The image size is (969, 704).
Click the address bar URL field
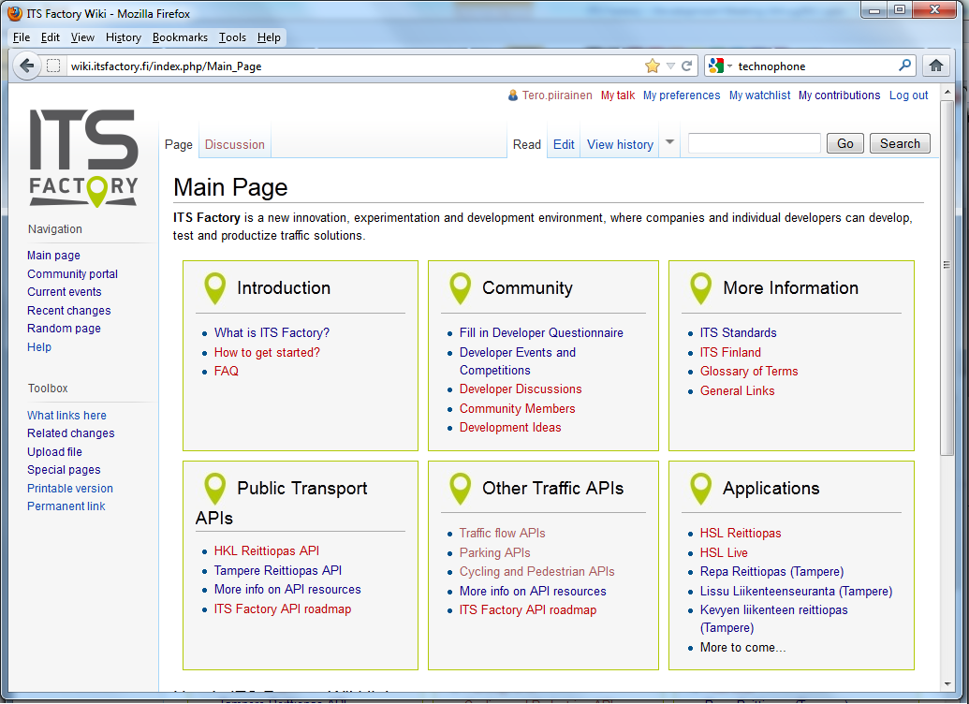352,66
